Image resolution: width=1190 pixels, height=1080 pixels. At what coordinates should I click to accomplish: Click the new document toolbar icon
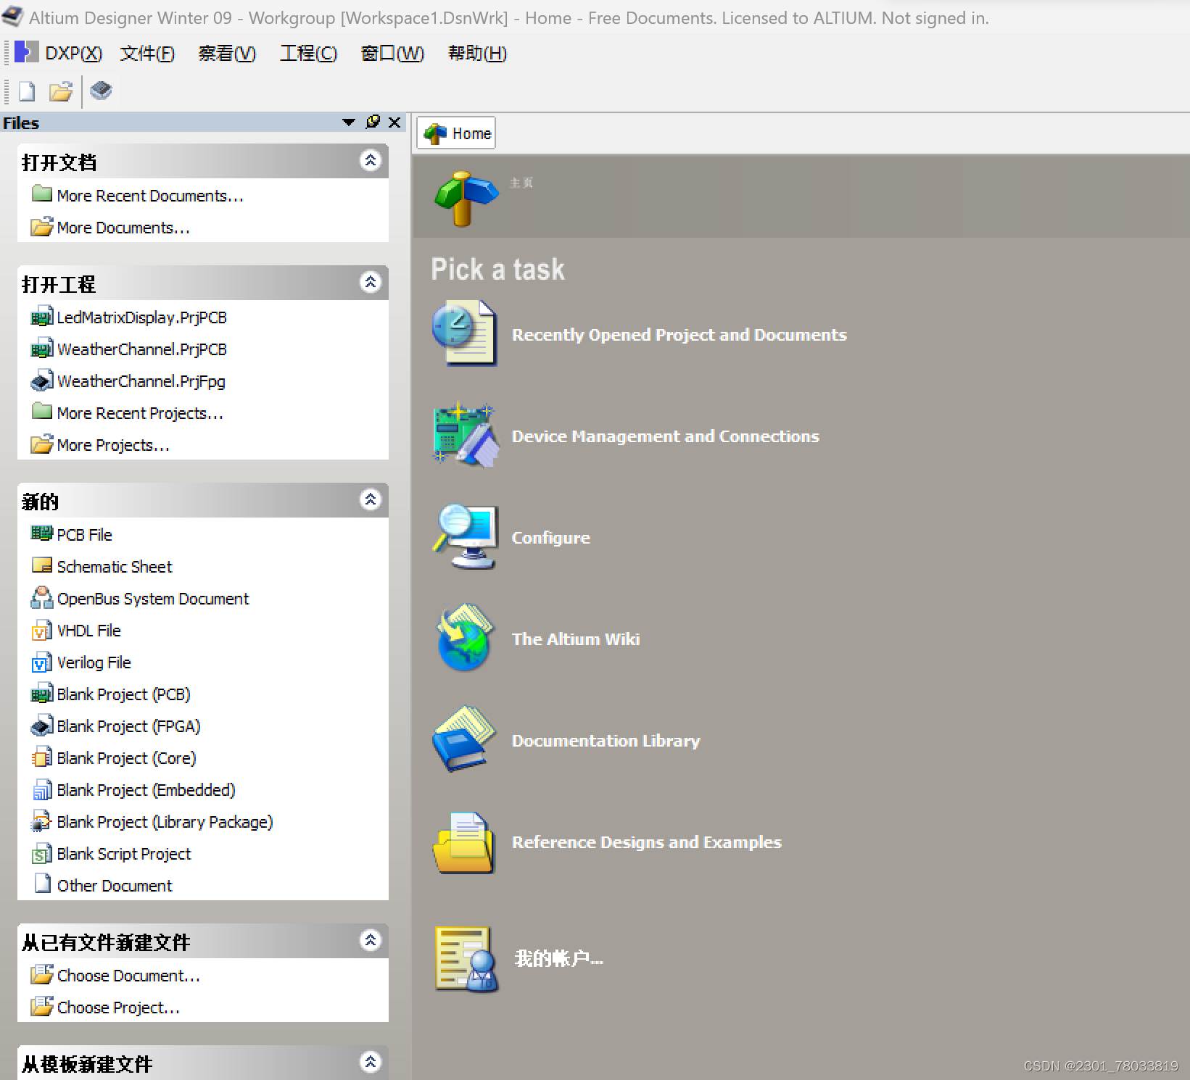(x=27, y=91)
